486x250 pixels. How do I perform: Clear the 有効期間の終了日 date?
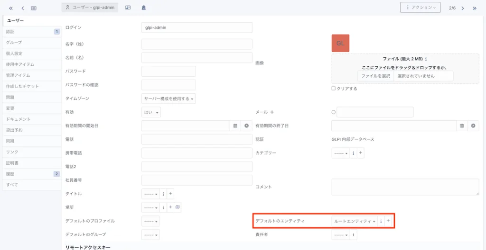(473, 125)
